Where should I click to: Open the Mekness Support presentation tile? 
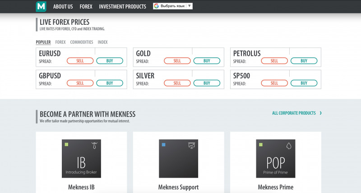[178, 158]
